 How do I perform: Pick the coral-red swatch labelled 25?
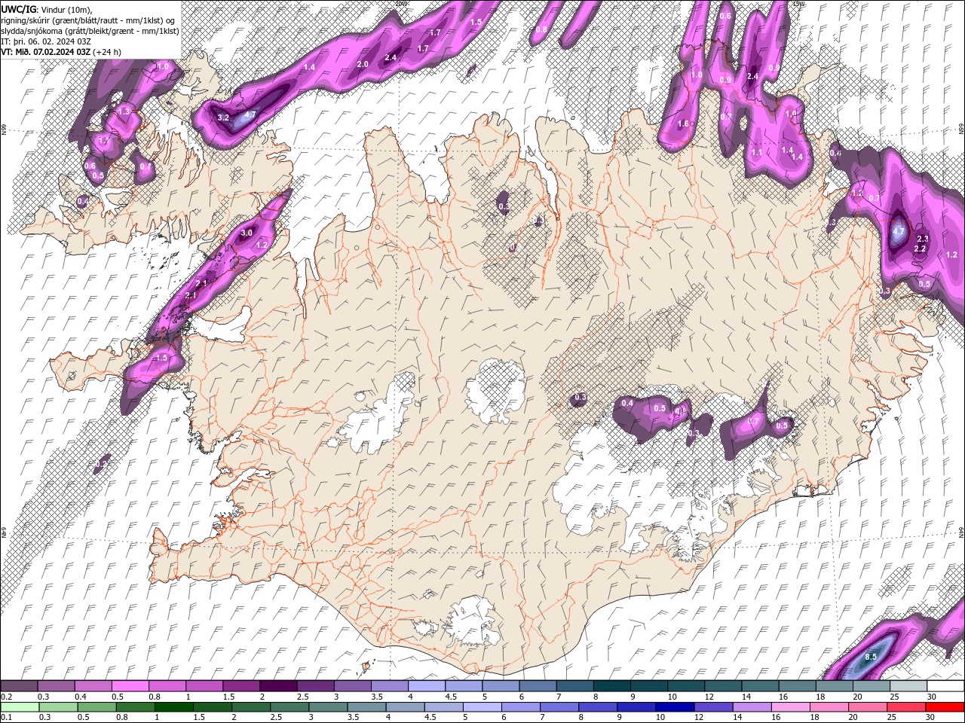coord(905,707)
